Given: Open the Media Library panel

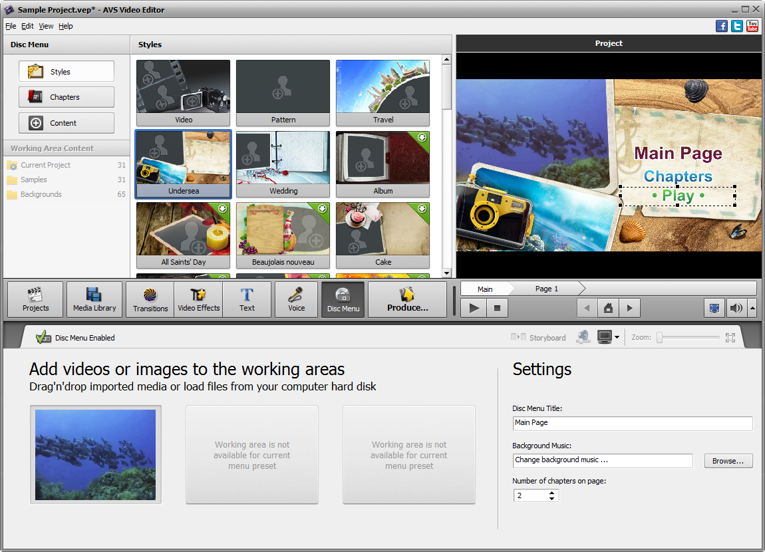Looking at the screenshot, I should click(94, 299).
